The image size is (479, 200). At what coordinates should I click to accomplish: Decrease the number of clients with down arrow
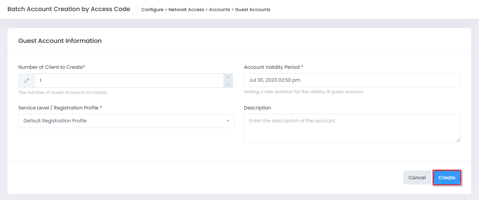pos(228,84)
